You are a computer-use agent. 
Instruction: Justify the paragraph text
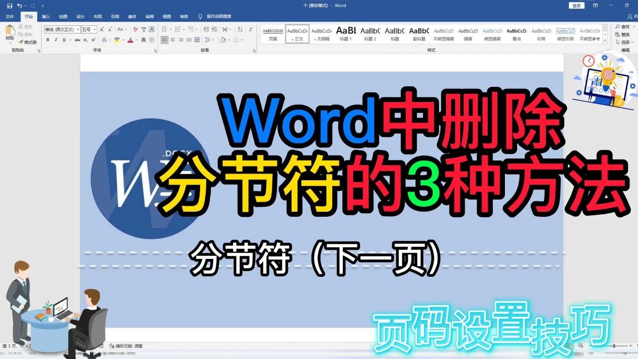(189, 40)
